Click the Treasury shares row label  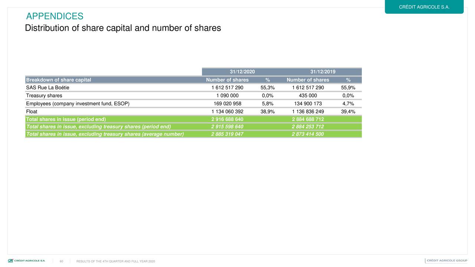click(44, 96)
